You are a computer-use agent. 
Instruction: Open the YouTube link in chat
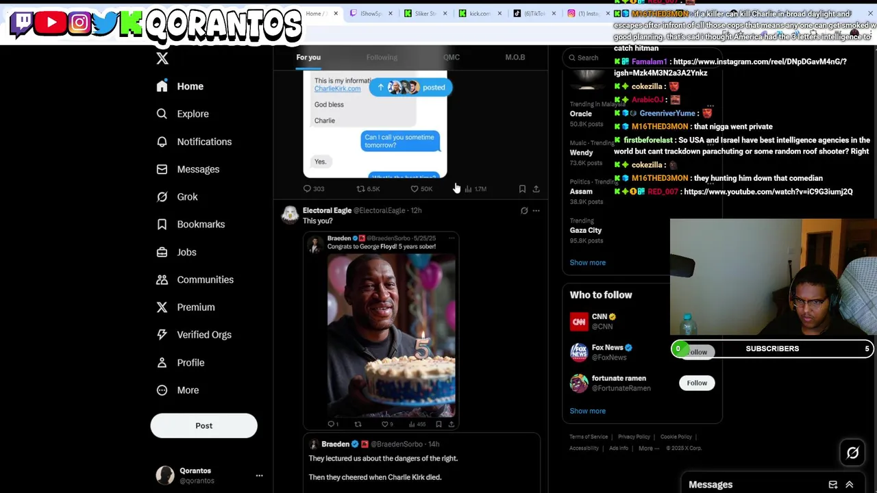(x=768, y=192)
